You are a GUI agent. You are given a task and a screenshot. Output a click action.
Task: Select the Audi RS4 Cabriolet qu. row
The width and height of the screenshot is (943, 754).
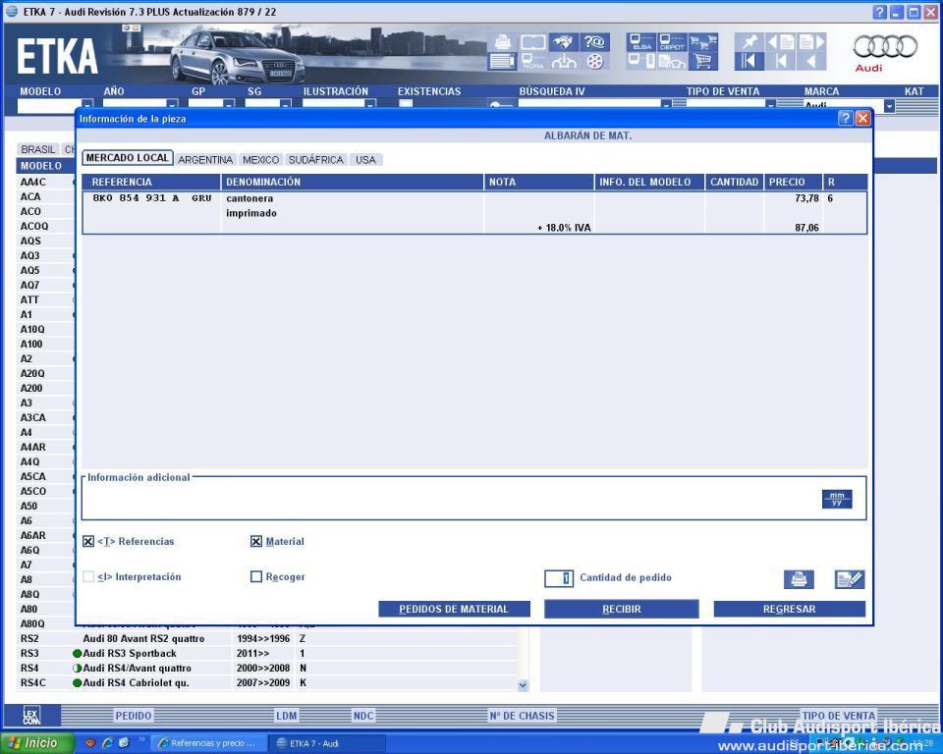[x=267, y=682]
